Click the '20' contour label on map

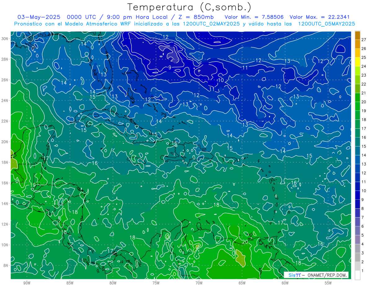coord(245,242)
